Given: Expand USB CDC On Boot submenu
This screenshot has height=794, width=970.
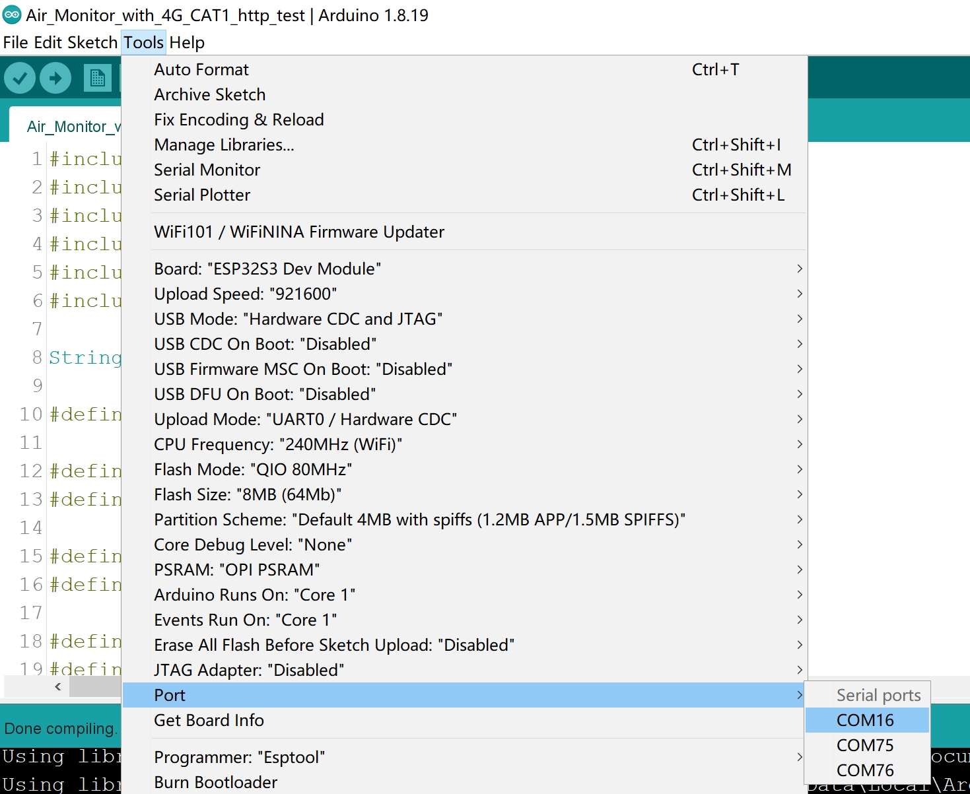Looking at the screenshot, I should click(x=464, y=344).
